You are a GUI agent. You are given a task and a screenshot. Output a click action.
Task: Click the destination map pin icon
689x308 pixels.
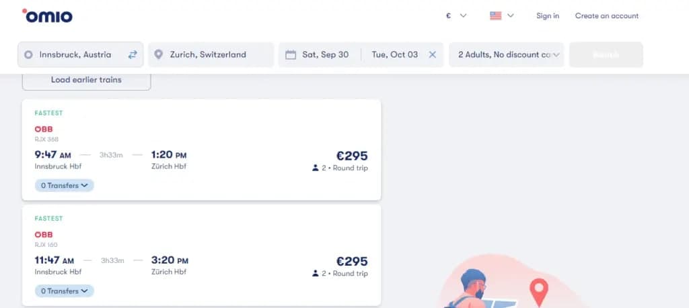(159, 54)
